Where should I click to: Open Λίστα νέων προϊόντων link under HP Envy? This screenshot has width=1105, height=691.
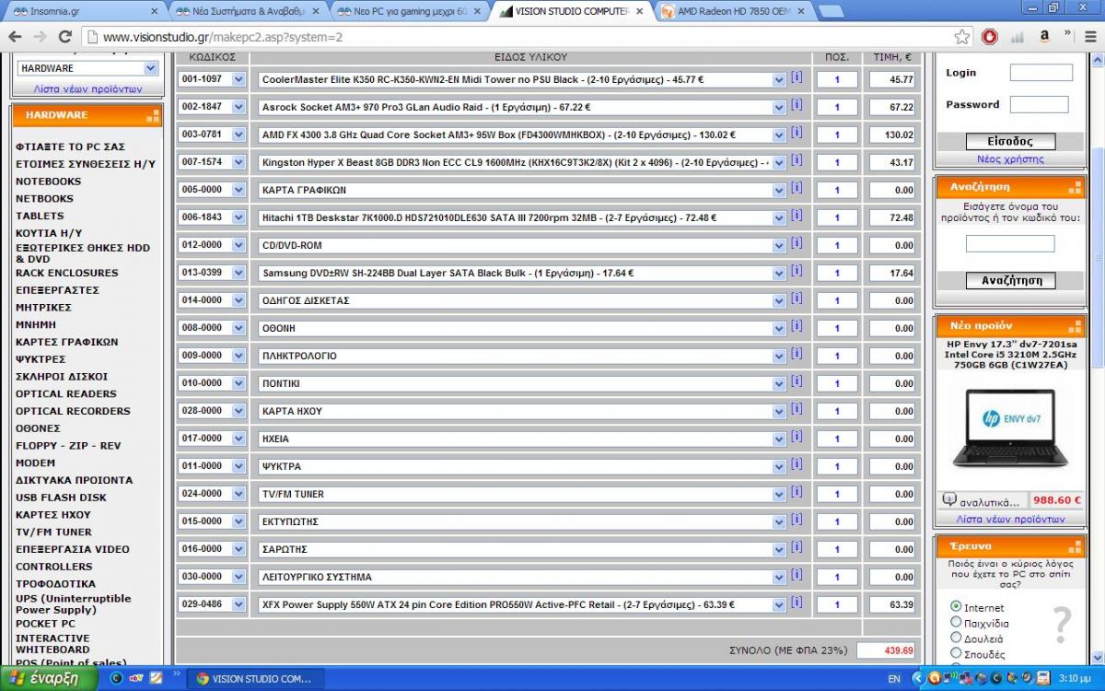pos(1010,520)
